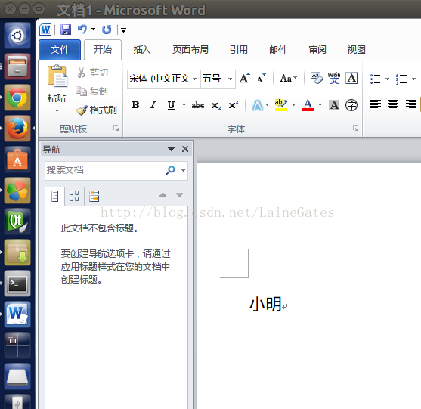
Task: Decrease font size with Shrink Font icon
Action: click(x=261, y=79)
